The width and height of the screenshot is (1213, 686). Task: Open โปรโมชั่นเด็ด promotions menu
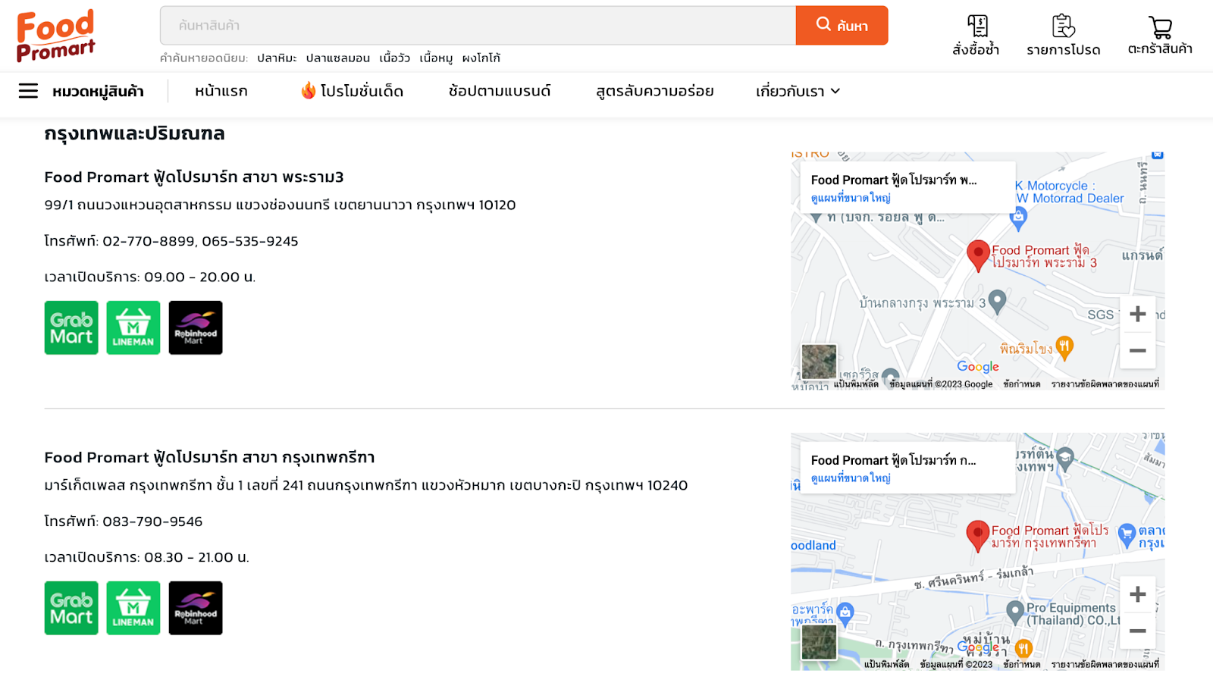click(x=353, y=92)
